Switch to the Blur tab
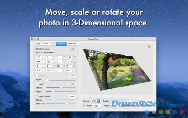The image size is (188, 118). click(53, 44)
